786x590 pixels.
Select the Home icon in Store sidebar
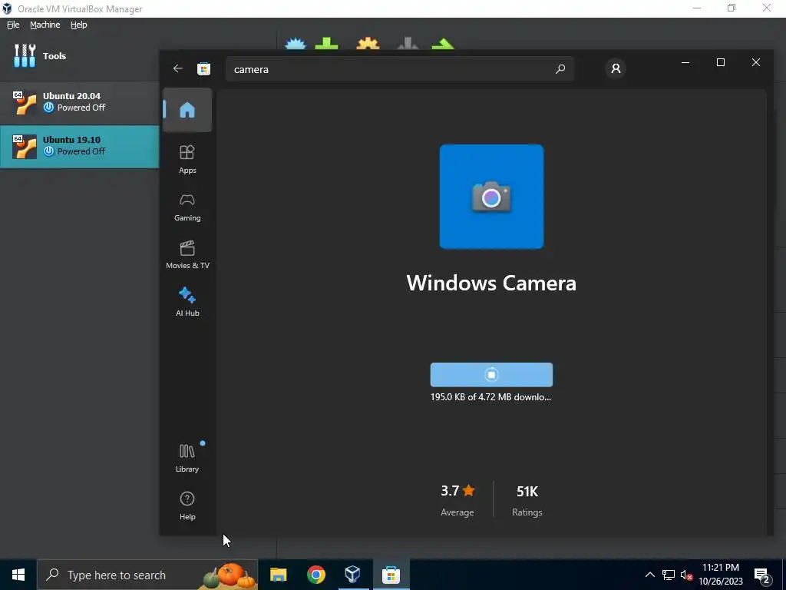[187, 110]
